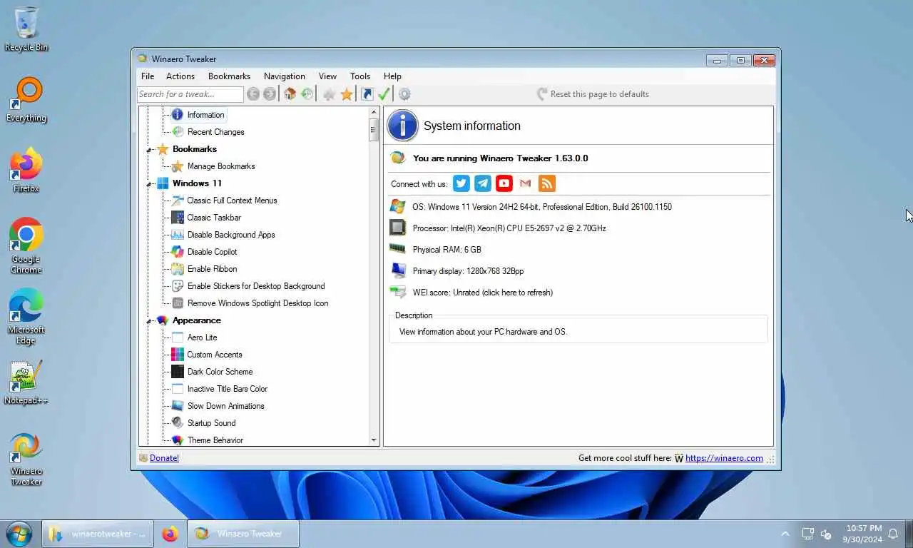Collapse the Bookmarks tree category
The height and width of the screenshot is (548, 913).
150,150
